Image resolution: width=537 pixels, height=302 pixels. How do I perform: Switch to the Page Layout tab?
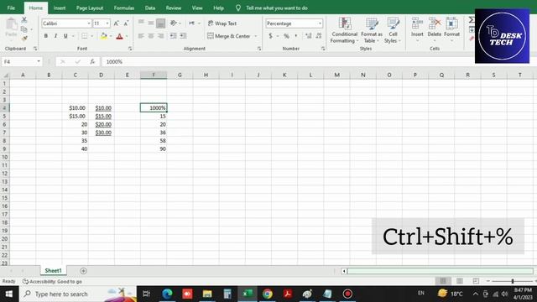click(x=90, y=8)
